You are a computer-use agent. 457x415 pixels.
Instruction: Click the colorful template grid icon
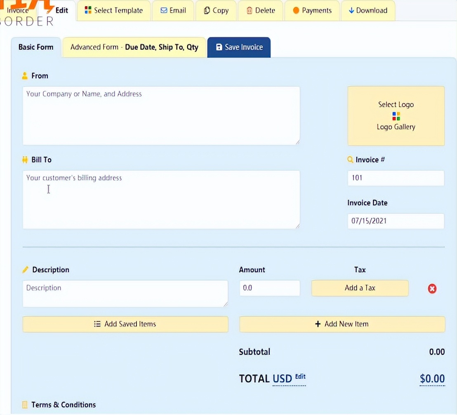tap(88, 10)
